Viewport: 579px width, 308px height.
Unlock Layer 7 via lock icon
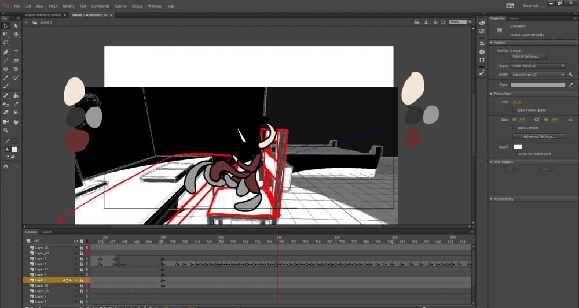click(81, 259)
